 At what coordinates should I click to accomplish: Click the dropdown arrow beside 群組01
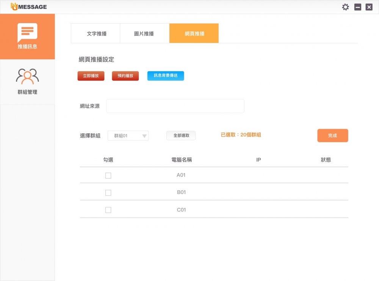point(144,136)
